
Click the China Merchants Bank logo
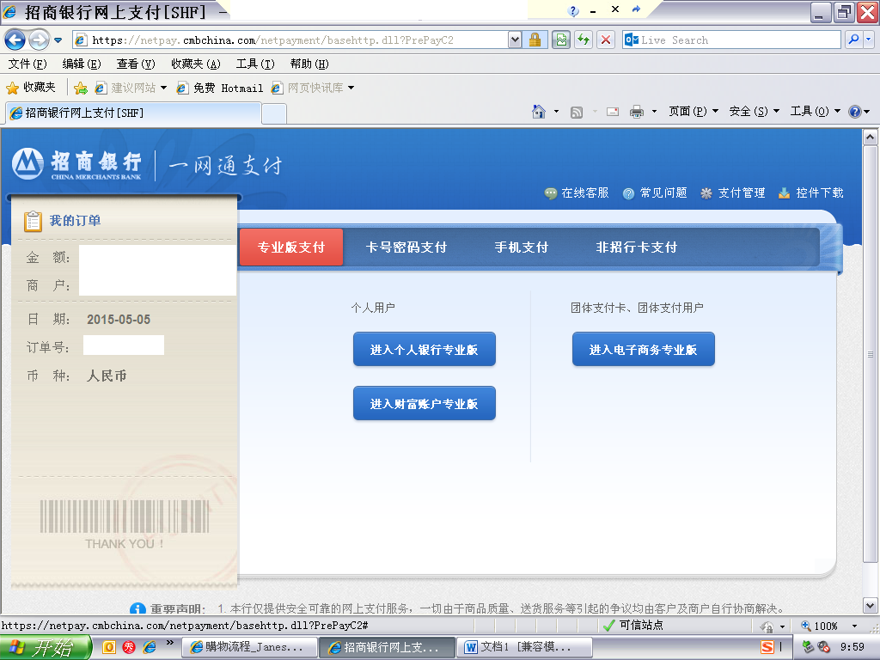tap(76, 164)
